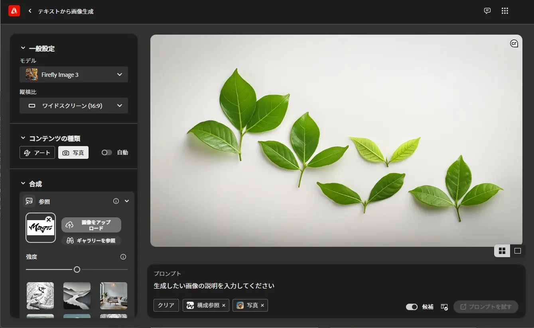Screen dimensions: 534x328
Task: Open the apps grid launcher icon
Action: point(505,11)
